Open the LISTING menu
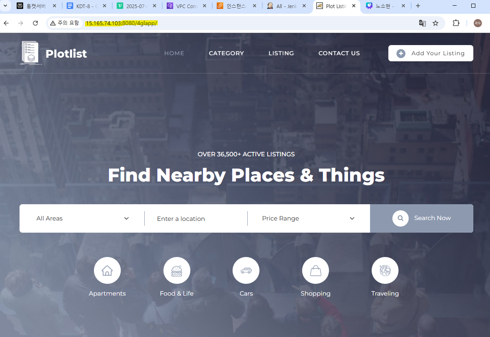This screenshot has height=337, width=490. tap(281, 53)
